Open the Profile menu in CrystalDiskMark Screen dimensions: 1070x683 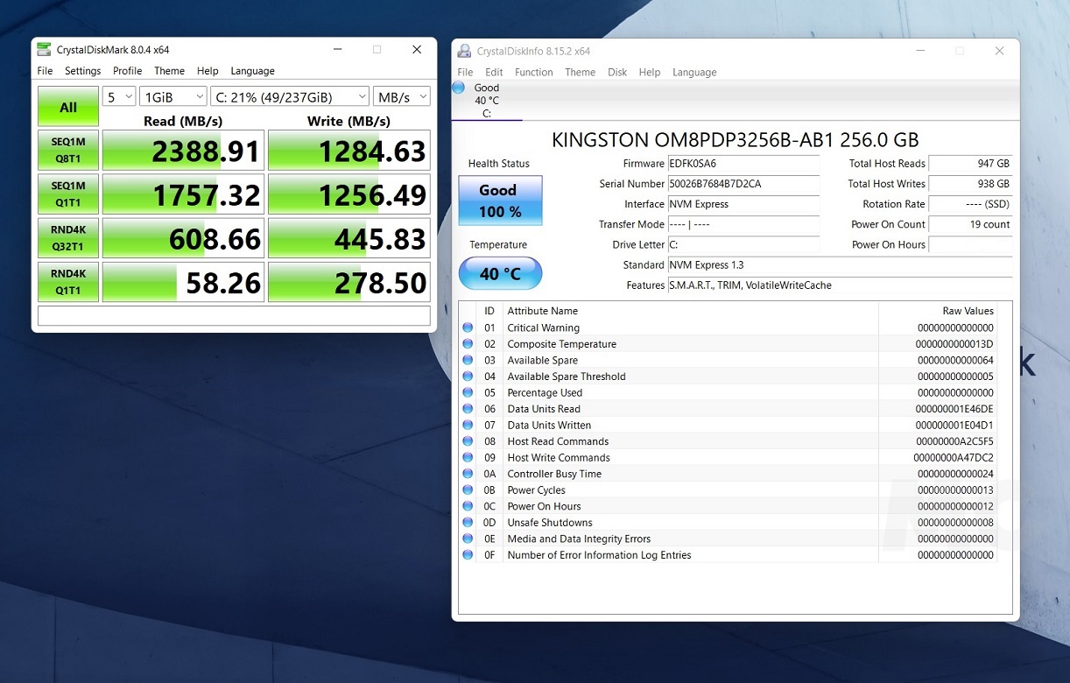(x=127, y=71)
